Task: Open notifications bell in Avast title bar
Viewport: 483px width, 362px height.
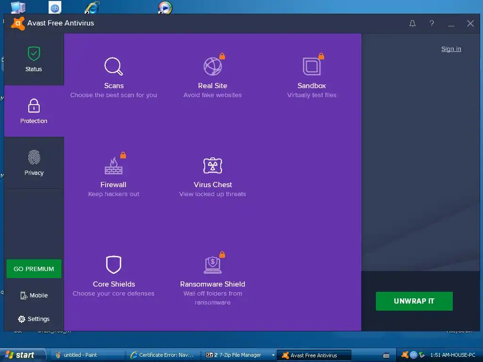Action: coord(412,24)
